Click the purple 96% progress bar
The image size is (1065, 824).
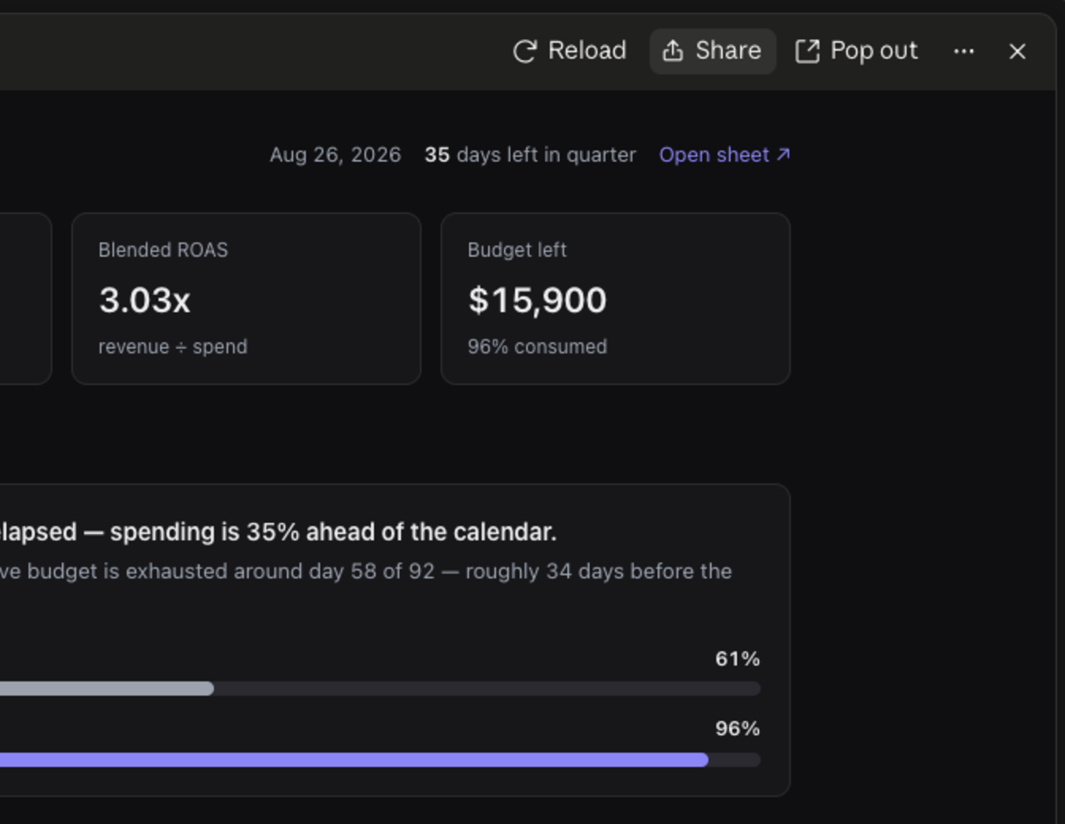[354, 760]
